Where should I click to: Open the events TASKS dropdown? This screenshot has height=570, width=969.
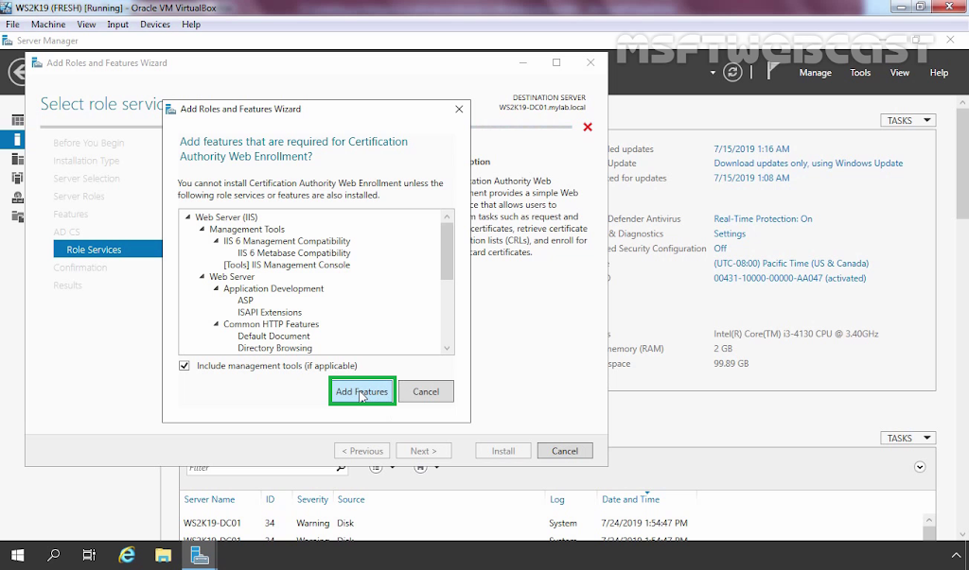click(x=907, y=438)
